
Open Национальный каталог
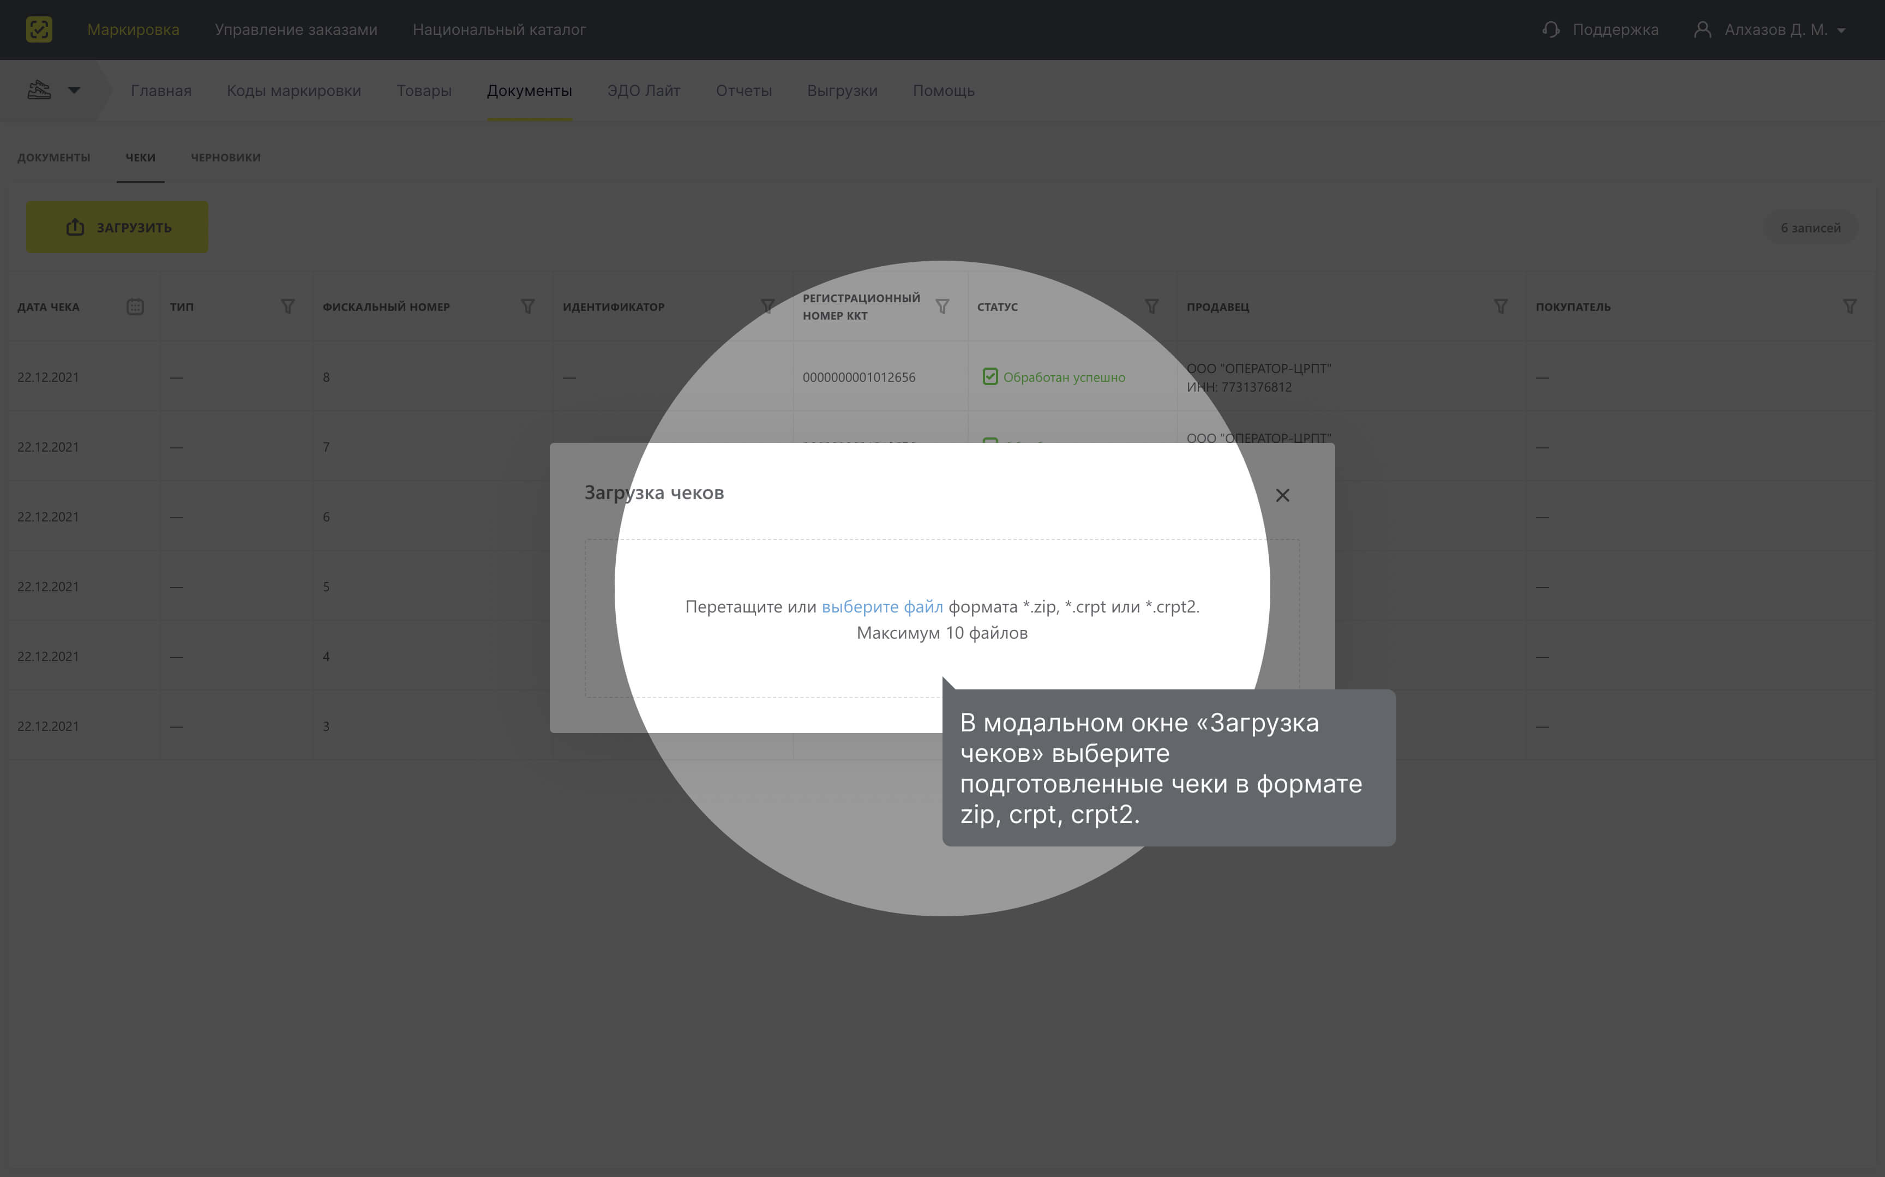click(x=499, y=29)
